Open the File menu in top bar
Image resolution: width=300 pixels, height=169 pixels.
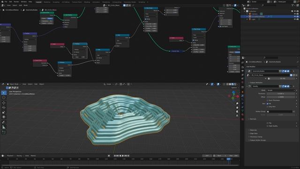pyautogui.click(x=6, y=2)
